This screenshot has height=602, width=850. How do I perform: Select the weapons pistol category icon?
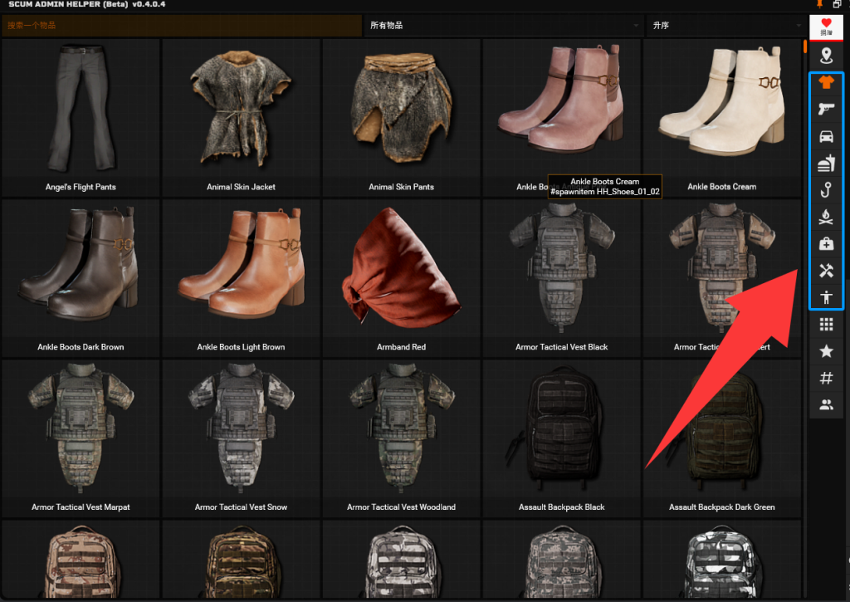tap(826, 109)
